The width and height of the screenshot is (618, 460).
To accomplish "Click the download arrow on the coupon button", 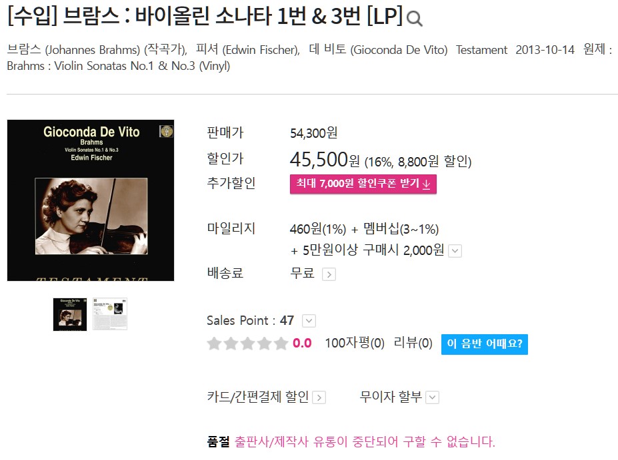I will click(x=426, y=184).
